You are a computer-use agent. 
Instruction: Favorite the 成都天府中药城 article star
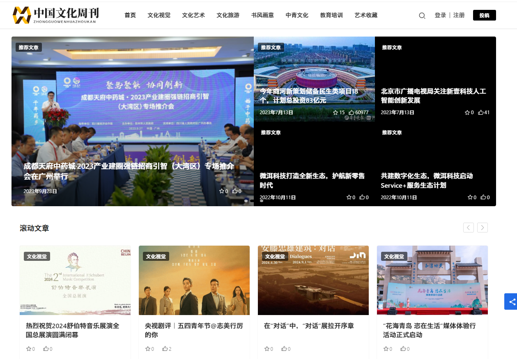(222, 191)
